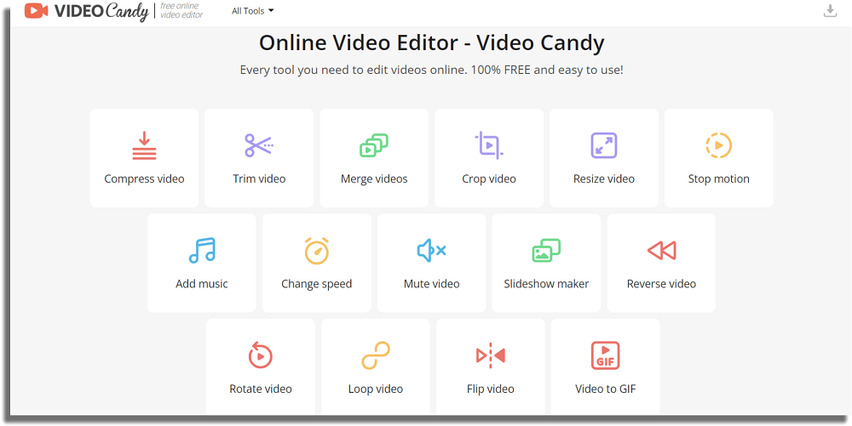
Task: Select the Reverse video label
Action: (661, 284)
